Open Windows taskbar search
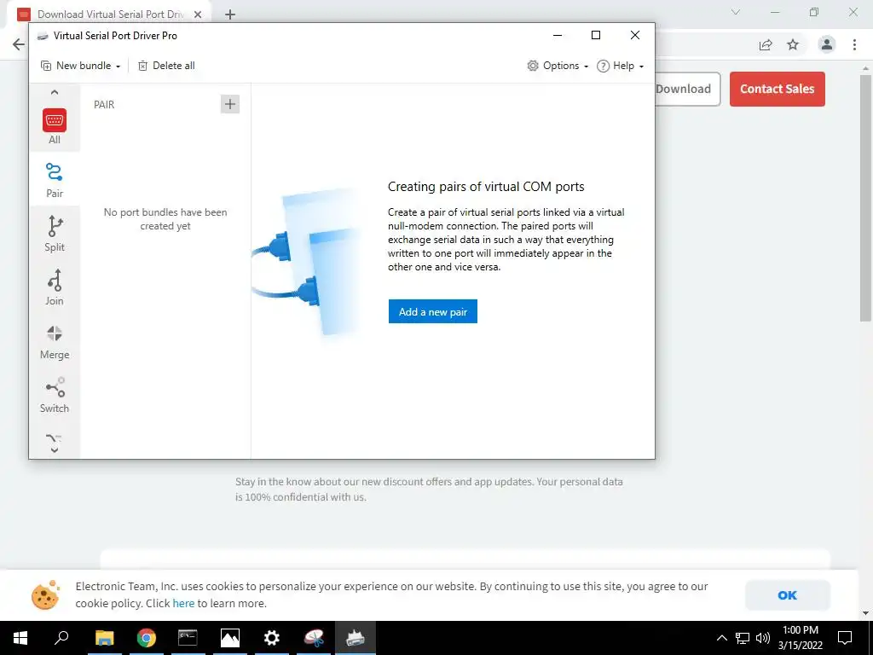Screen dimensions: 873x655 (61, 638)
